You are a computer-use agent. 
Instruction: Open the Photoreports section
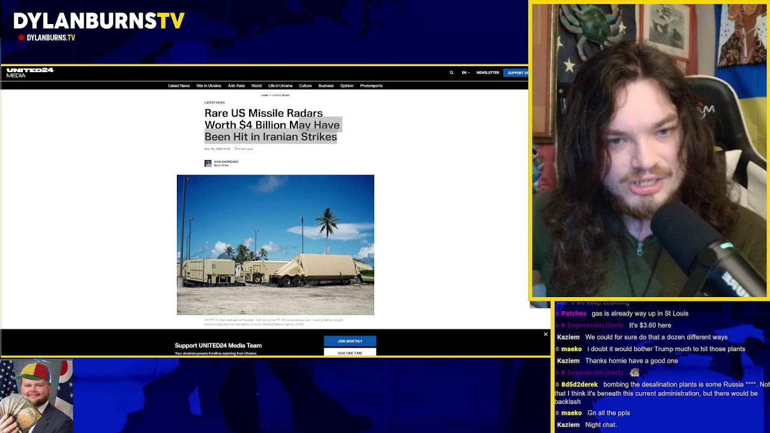pyautogui.click(x=371, y=85)
